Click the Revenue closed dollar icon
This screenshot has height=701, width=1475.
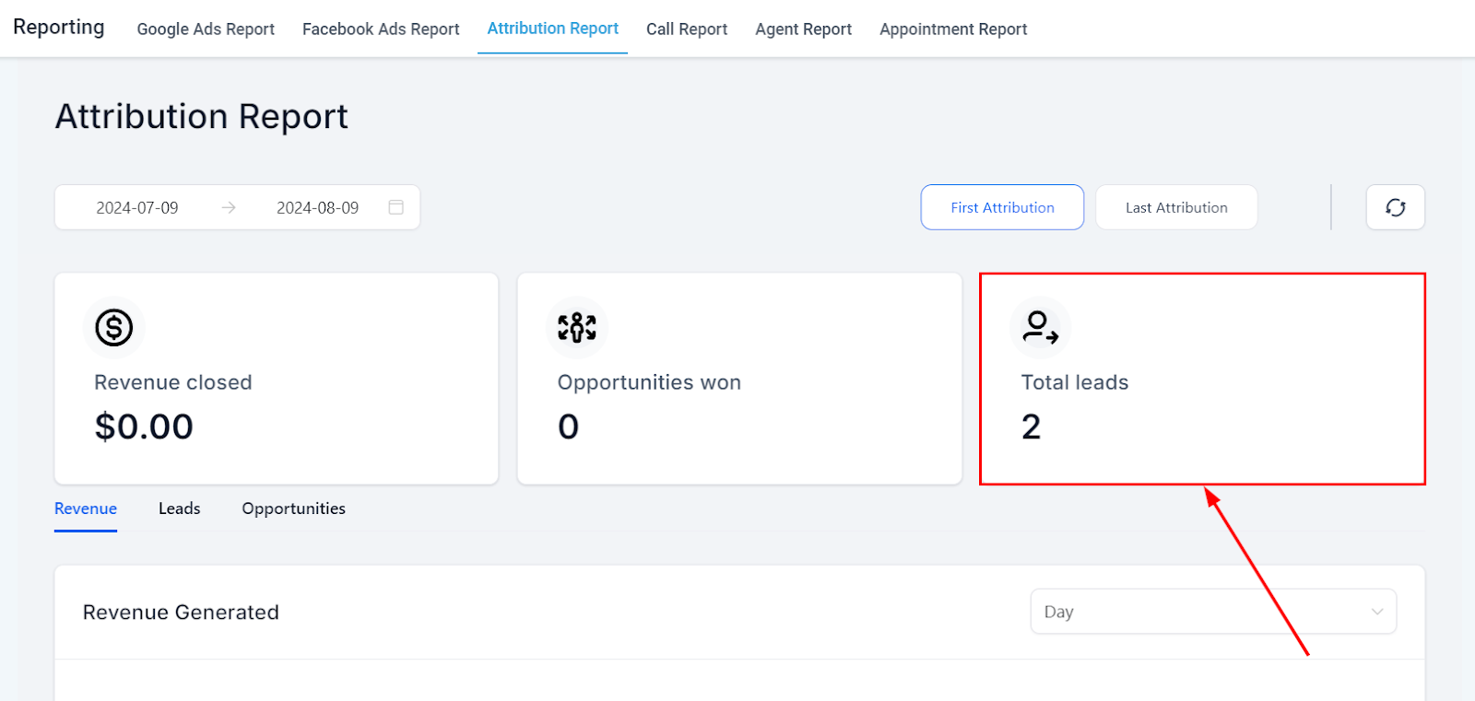(x=114, y=327)
